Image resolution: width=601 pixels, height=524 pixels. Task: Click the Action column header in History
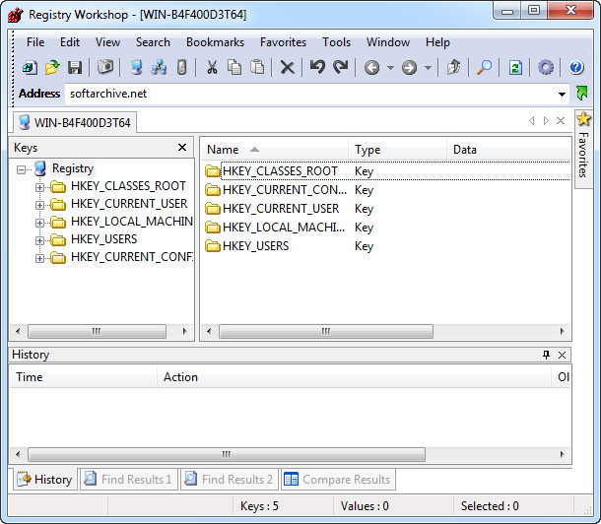pos(354,377)
